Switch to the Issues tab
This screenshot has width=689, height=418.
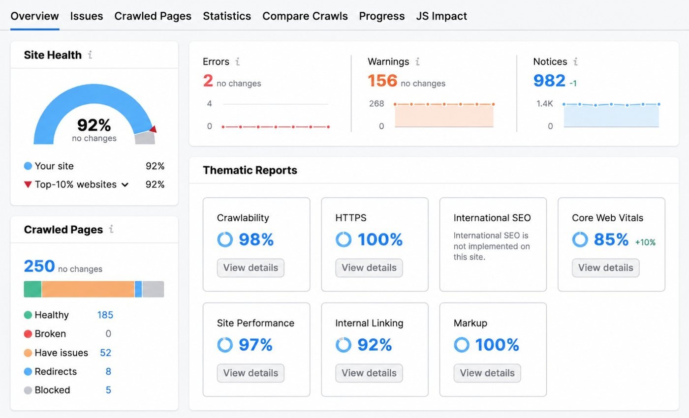tap(87, 16)
